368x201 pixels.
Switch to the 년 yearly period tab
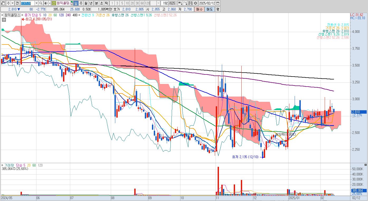tap(91, 3)
